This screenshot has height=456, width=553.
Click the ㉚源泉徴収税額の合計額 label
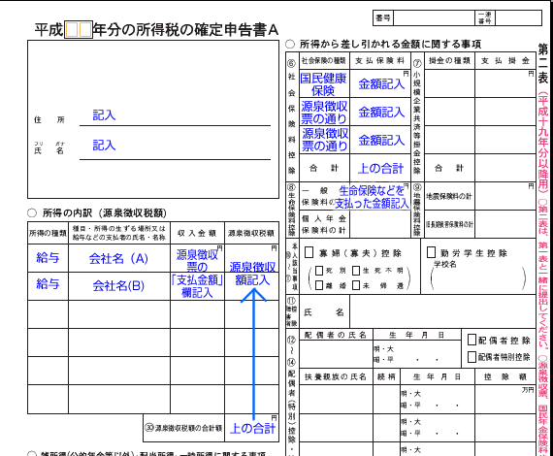point(183,428)
